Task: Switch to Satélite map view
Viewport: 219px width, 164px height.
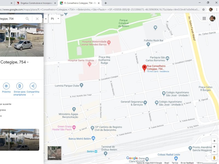Action: click(54, 153)
